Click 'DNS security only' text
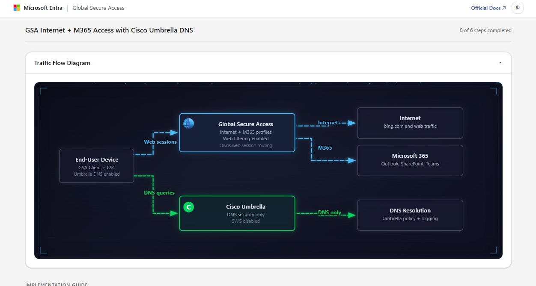The height and width of the screenshot is (286, 536). point(246,215)
